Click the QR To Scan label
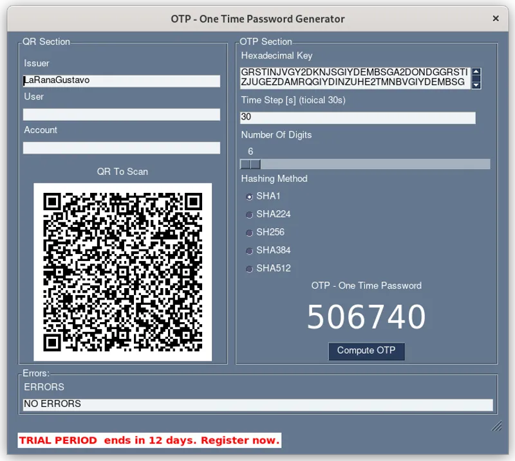The width and height of the screenshot is (515, 461). pyautogui.click(x=122, y=172)
